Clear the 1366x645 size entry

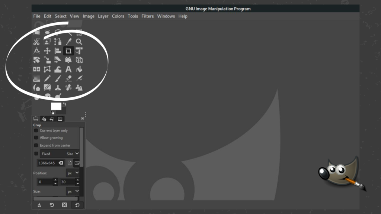61,163
